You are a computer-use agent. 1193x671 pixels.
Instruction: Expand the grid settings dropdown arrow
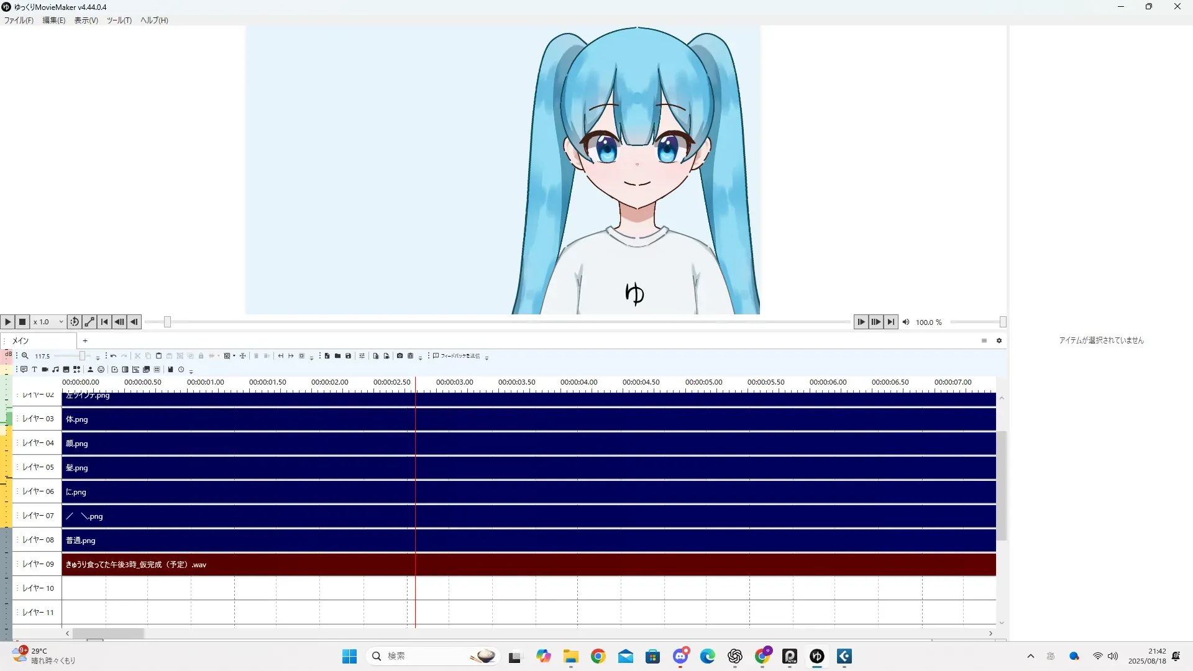coord(234,356)
